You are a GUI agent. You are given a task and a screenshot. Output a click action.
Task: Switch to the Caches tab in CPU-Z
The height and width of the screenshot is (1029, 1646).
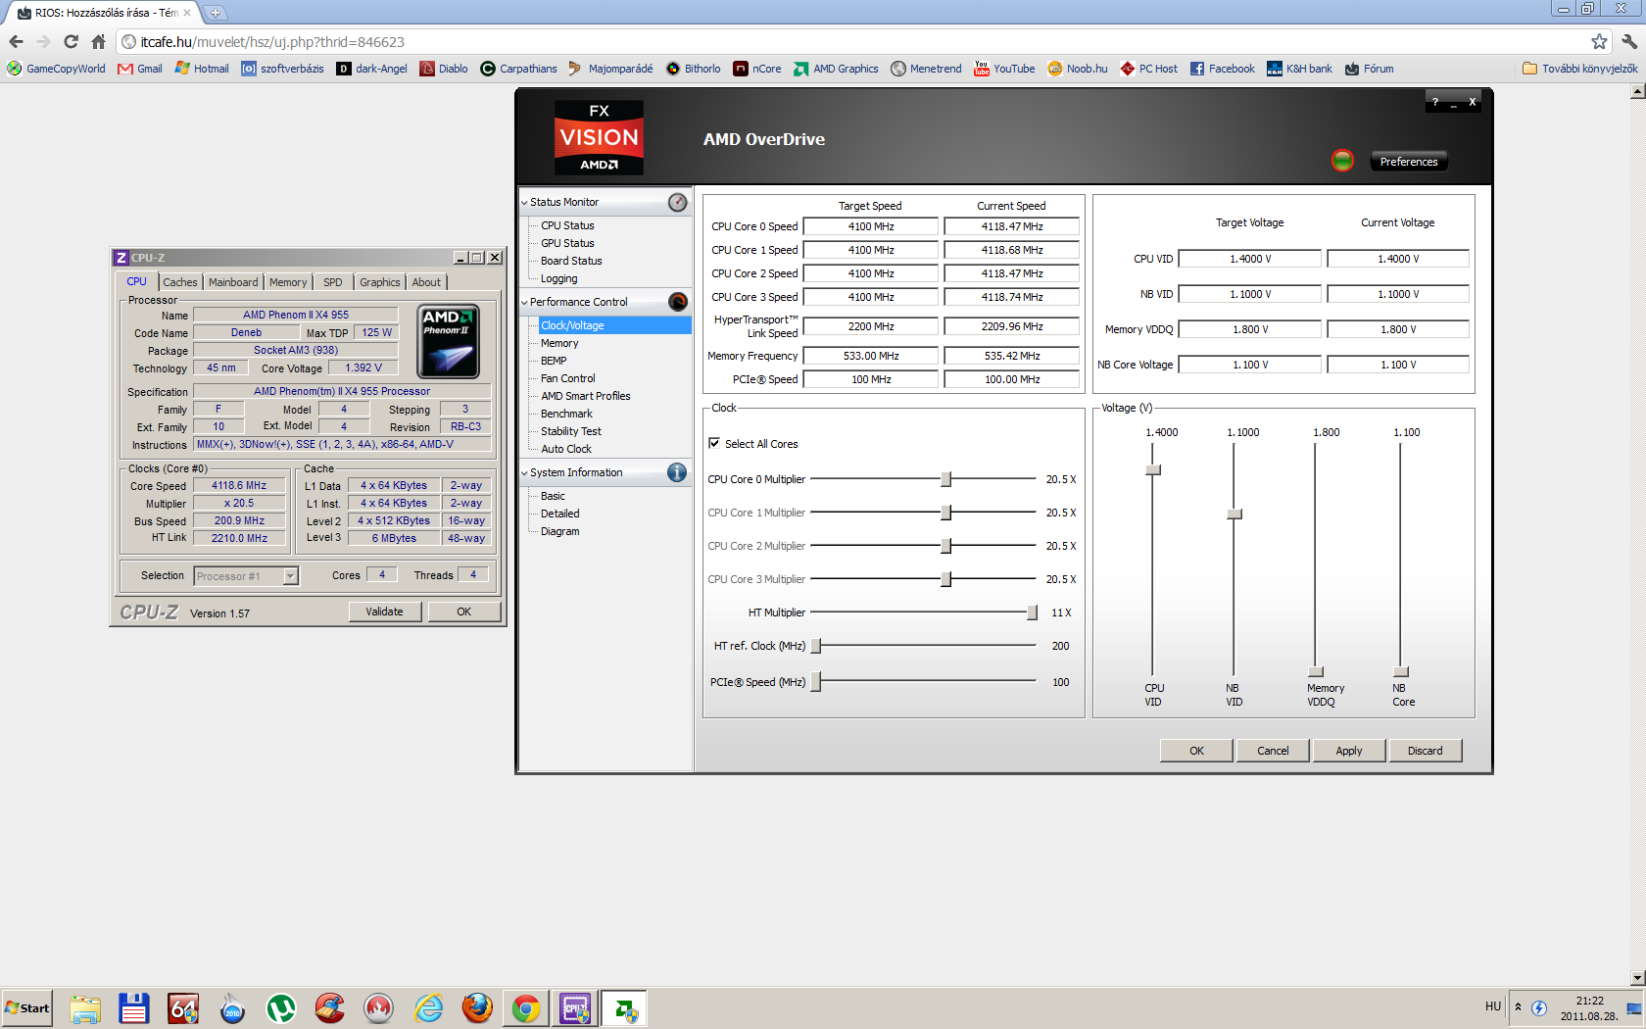(x=179, y=282)
